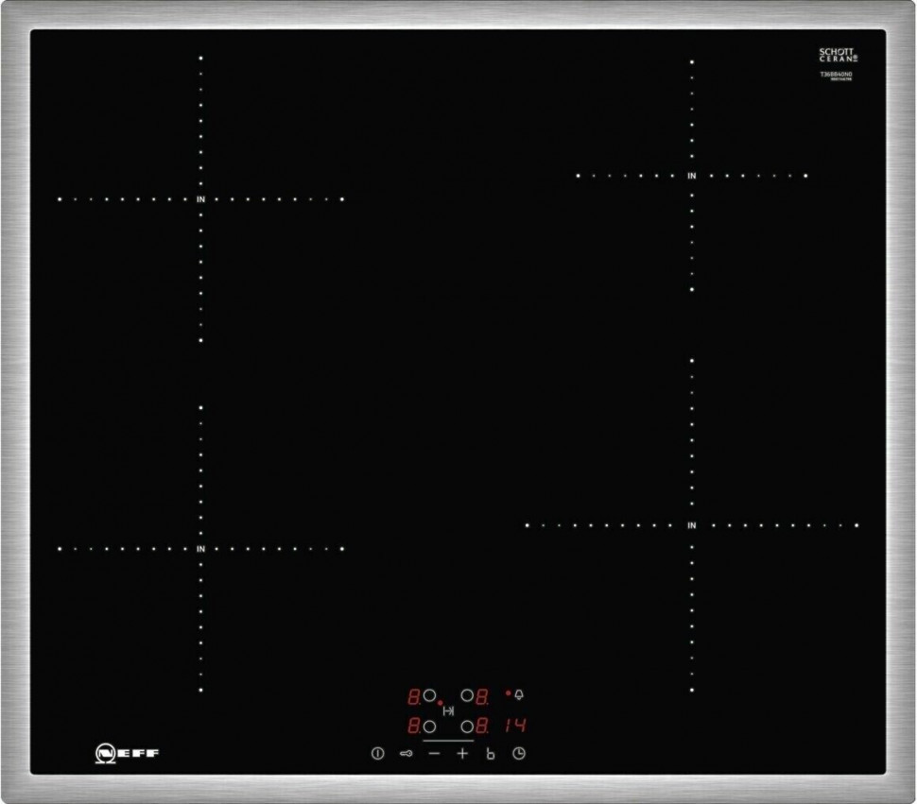
Task: Click the red timer display showing 14
Action: pos(516,726)
